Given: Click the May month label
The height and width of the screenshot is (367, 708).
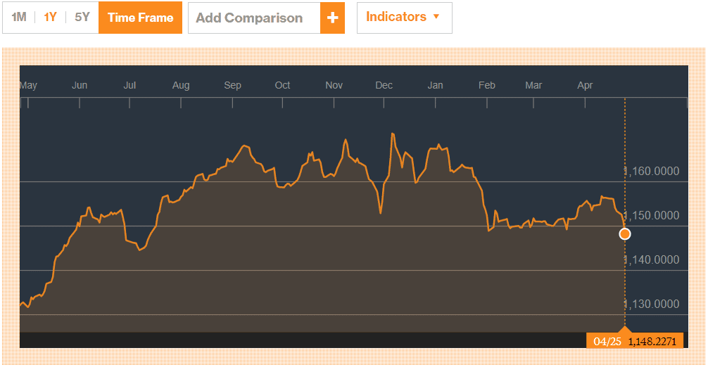Looking at the screenshot, I should [28, 85].
